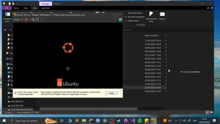Click the Manage contextual tab
The height and width of the screenshot is (124, 220).
point(46,4)
